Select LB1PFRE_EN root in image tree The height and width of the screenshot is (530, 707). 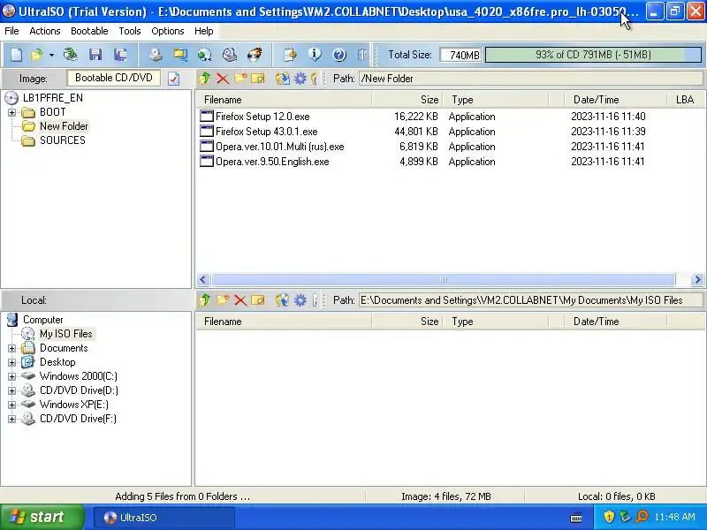(53, 98)
